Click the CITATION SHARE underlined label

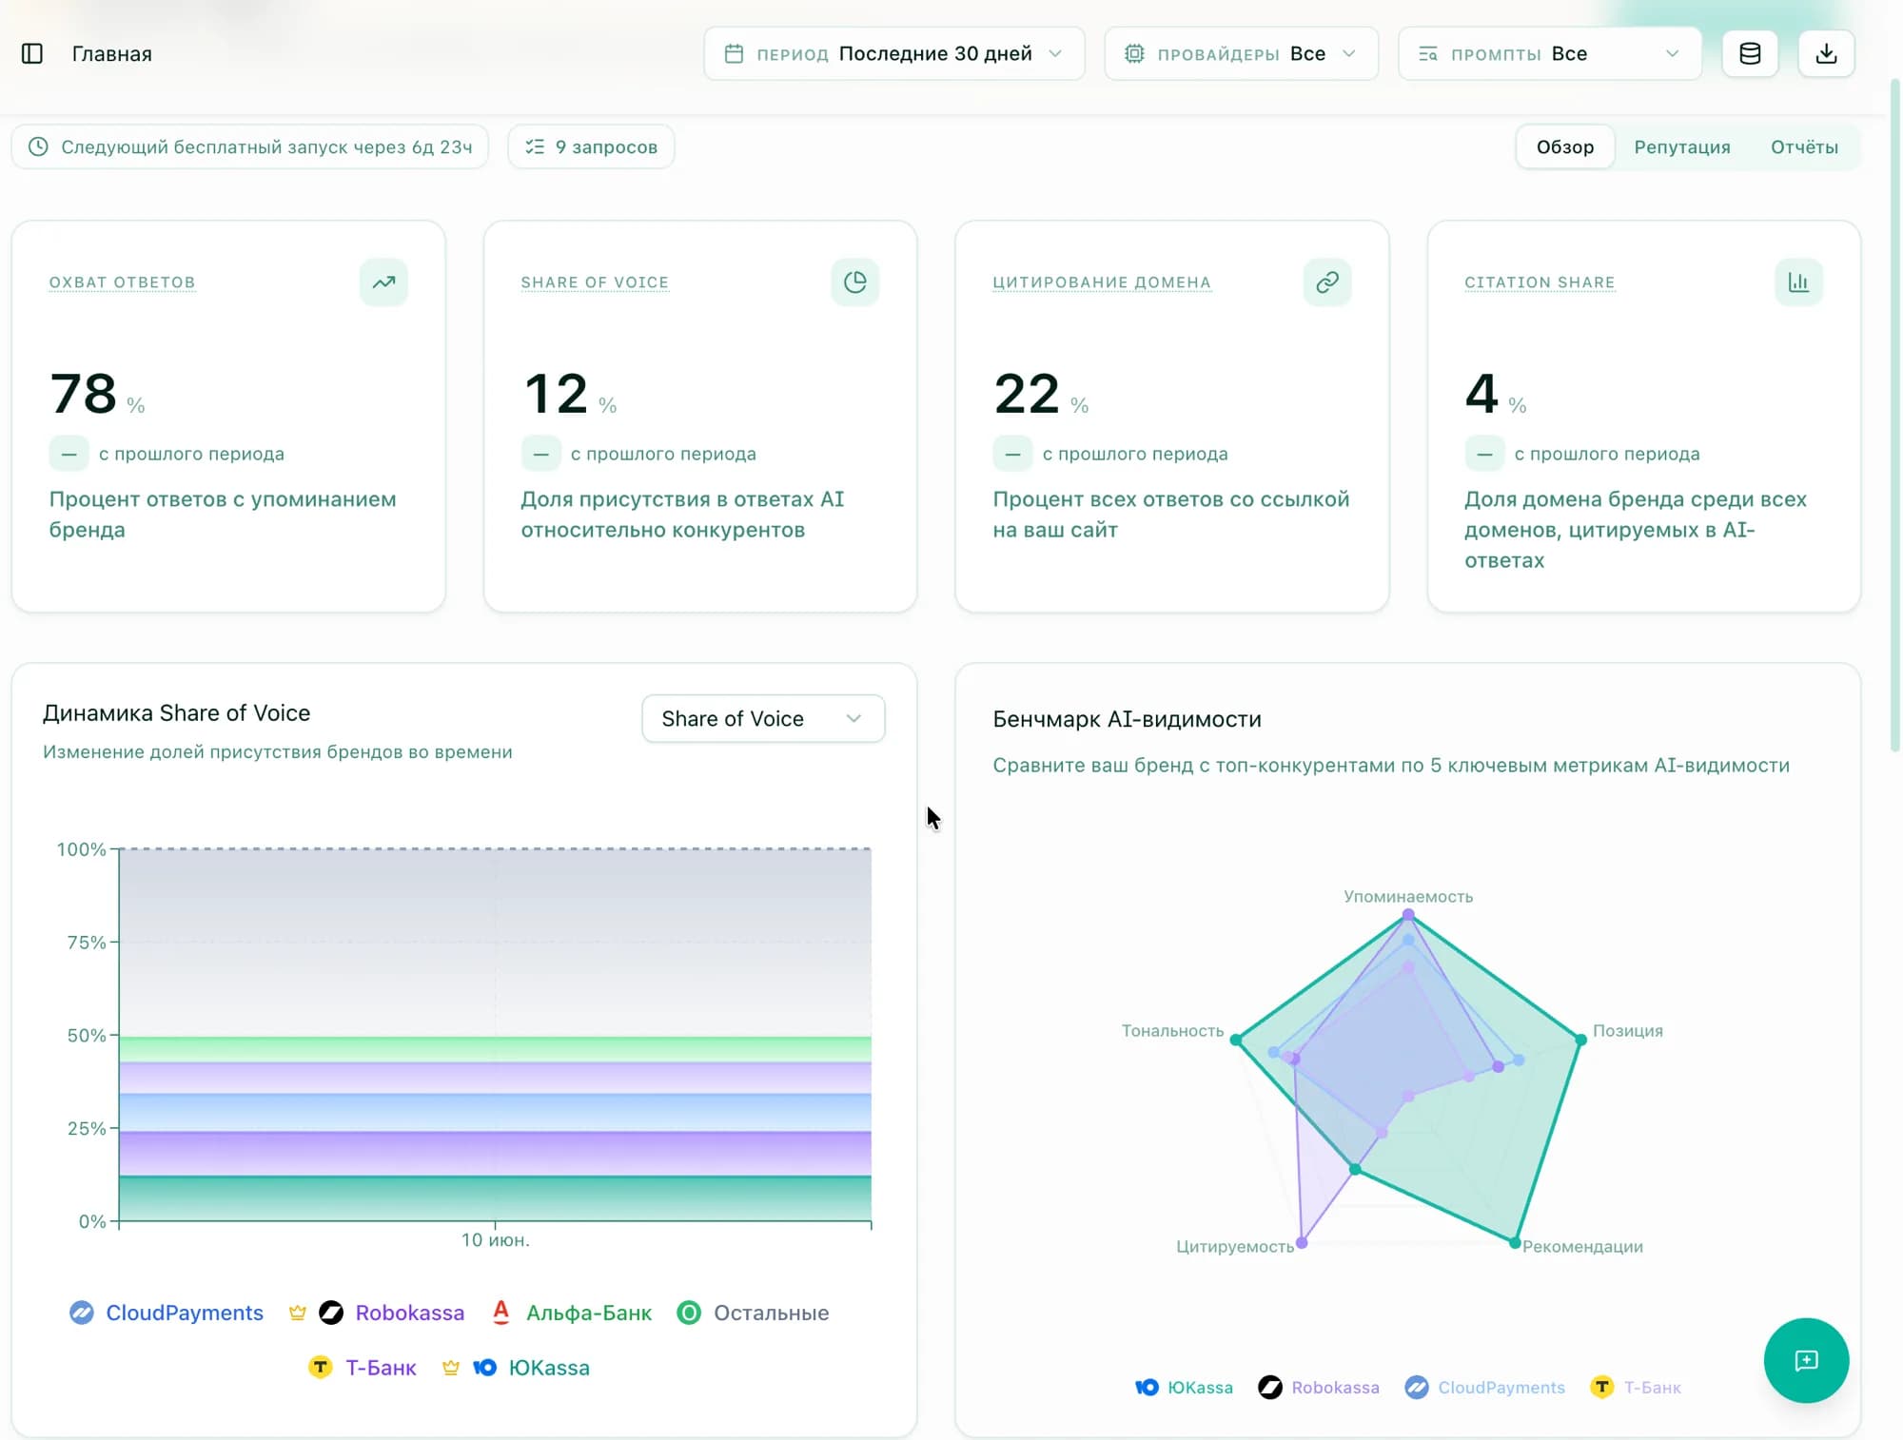1539,282
